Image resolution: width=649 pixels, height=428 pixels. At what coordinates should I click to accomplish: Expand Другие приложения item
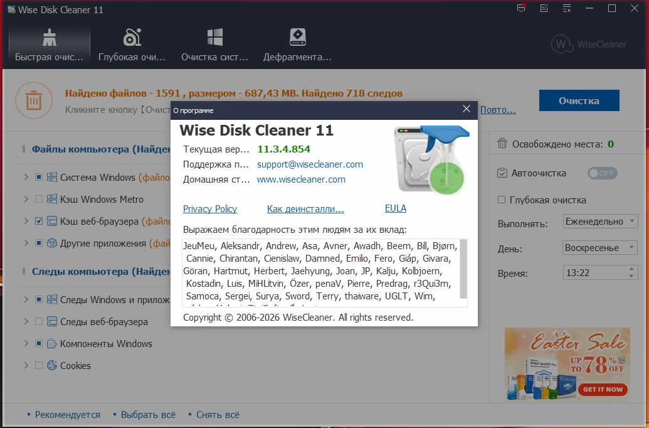(26, 243)
